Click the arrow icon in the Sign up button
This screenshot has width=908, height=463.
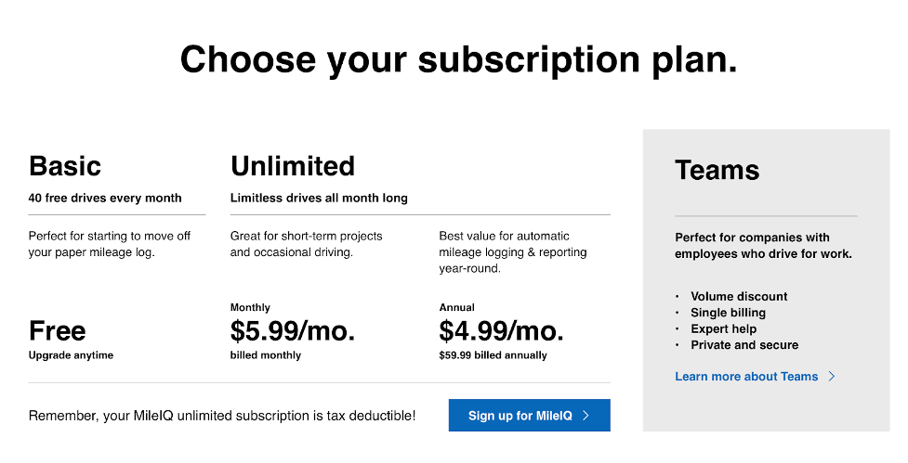click(x=586, y=416)
